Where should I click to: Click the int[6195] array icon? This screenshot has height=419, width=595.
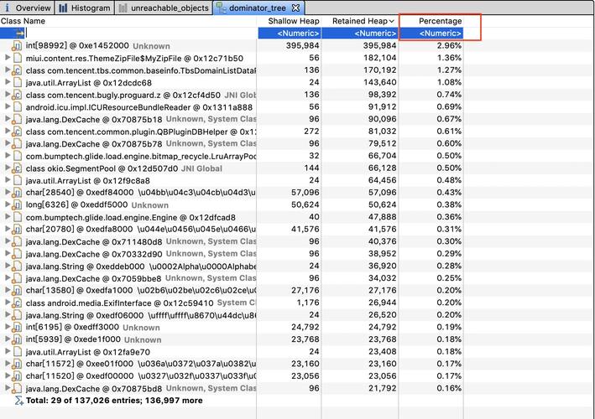(17, 328)
